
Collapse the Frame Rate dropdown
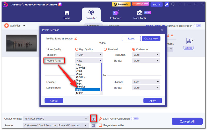(x=89, y=61)
